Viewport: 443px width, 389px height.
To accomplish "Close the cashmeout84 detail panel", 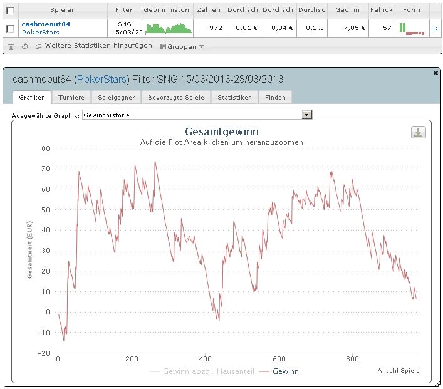I will point(435,73).
